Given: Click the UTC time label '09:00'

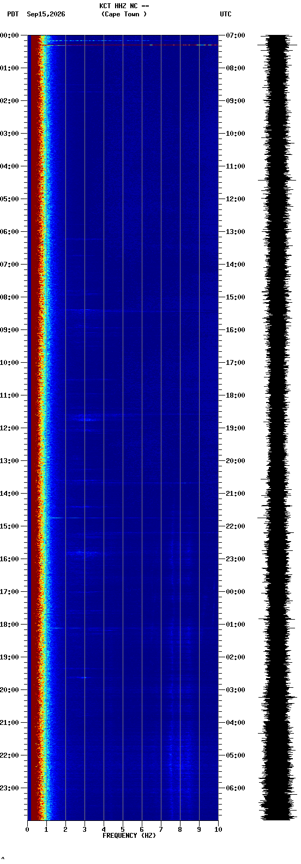Looking at the screenshot, I should point(236,101).
